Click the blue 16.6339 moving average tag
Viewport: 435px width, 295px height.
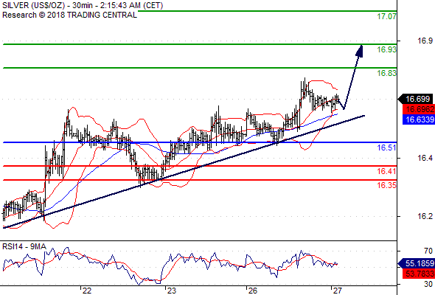point(419,119)
